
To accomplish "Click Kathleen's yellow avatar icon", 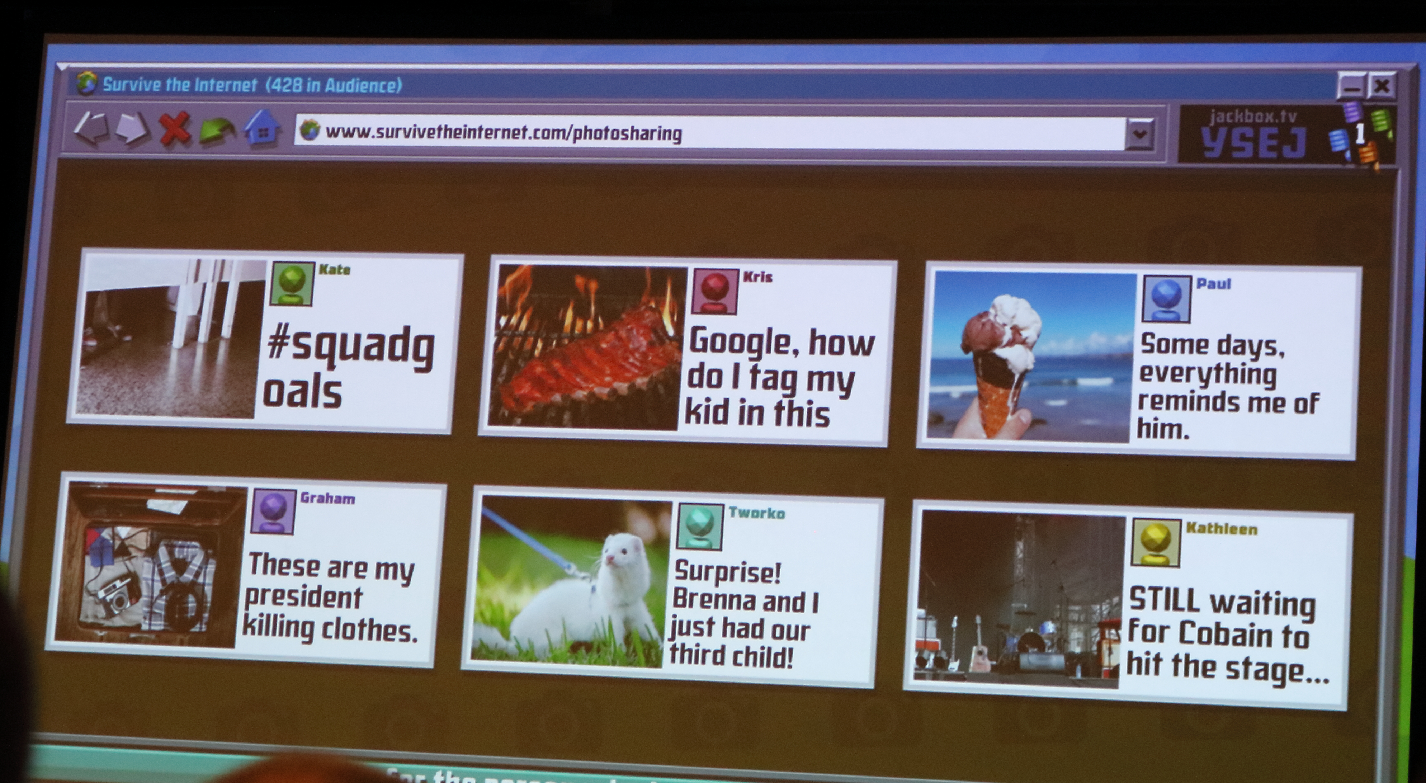I will click(1155, 543).
